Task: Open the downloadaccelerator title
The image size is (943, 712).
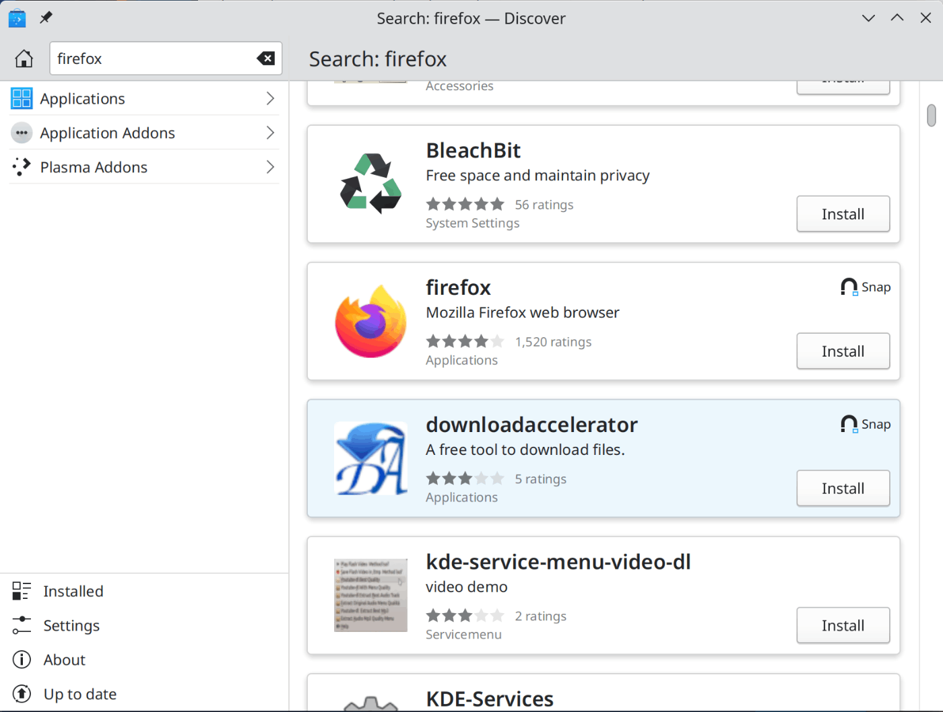Action: (531, 425)
